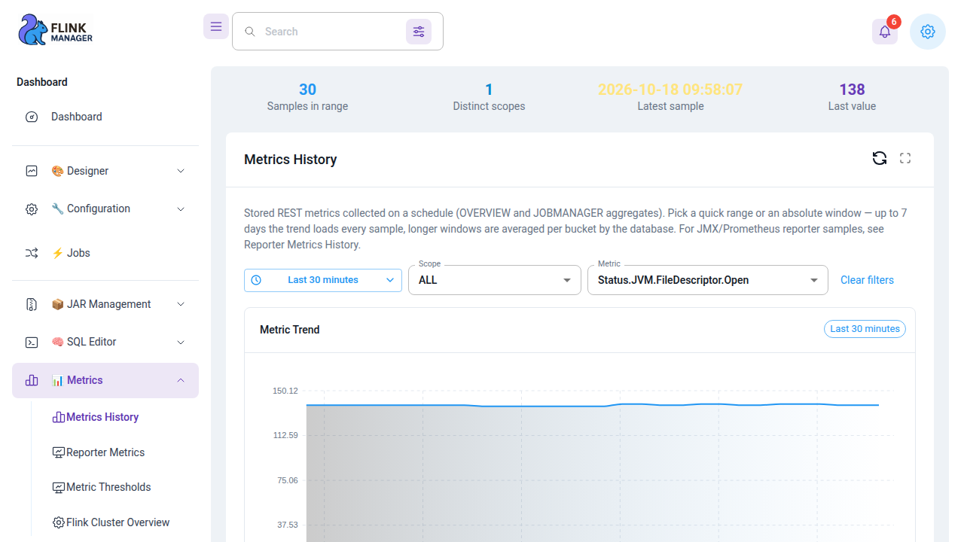The width and height of the screenshot is (964, 542).
Task: Open the settings gear in header
Action: click(x=928, y=32)
